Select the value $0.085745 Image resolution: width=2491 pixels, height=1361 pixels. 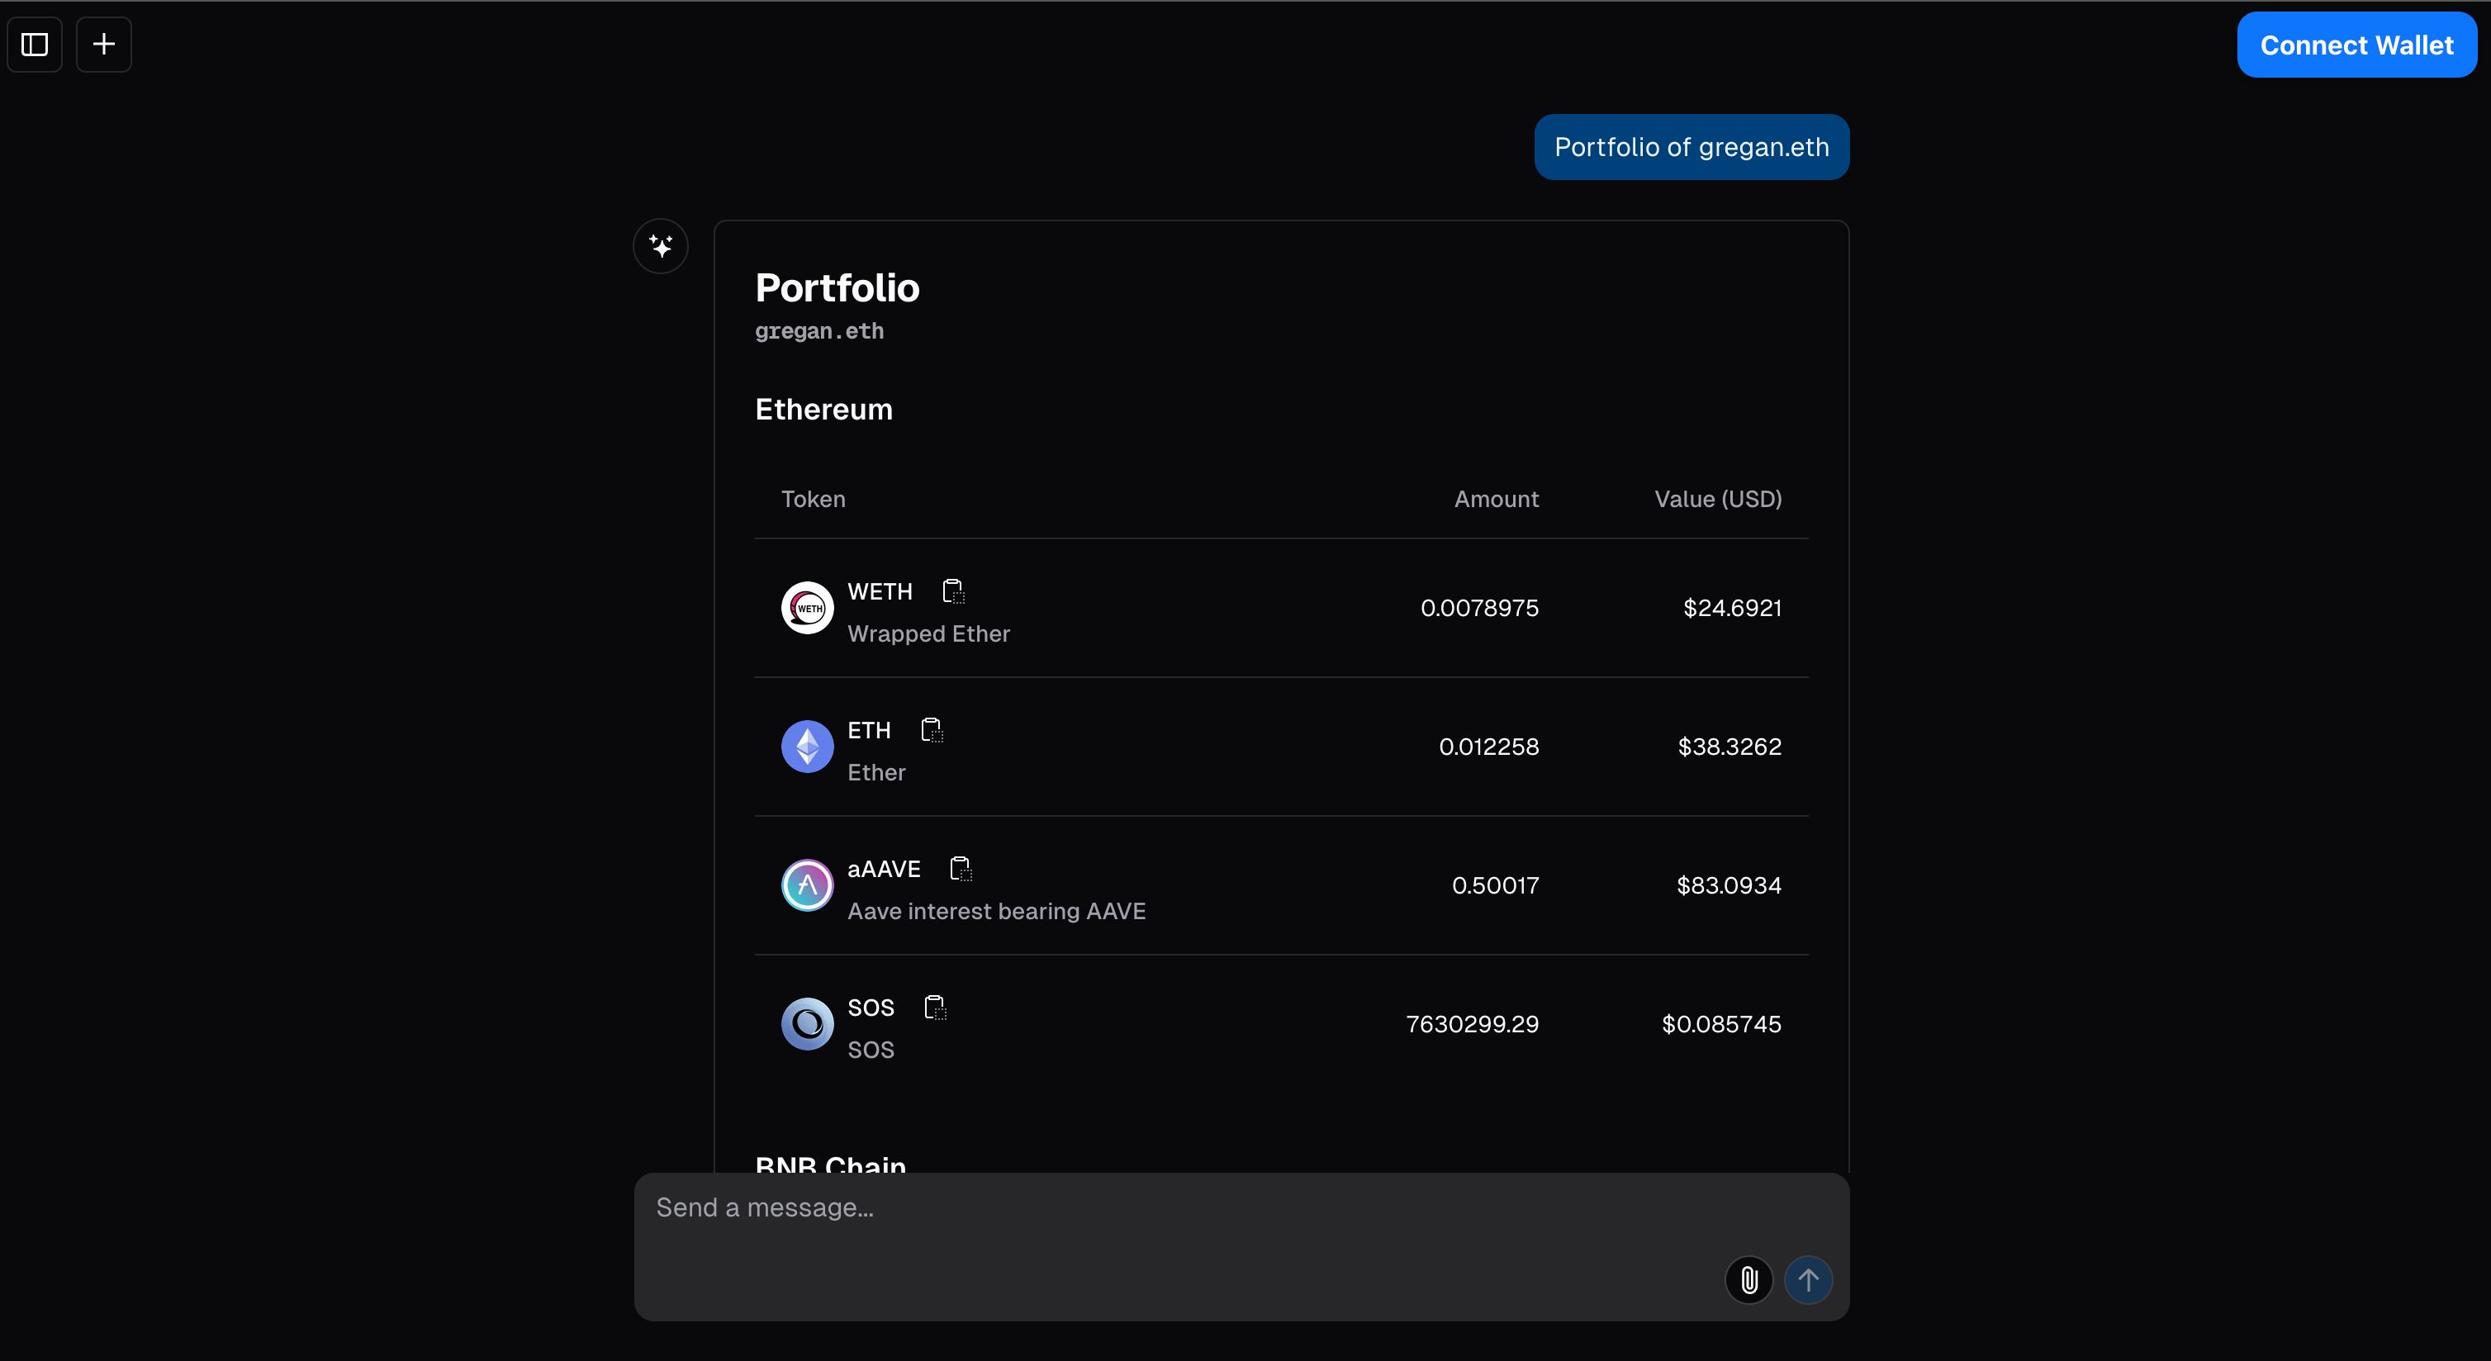(1721, 1024)
